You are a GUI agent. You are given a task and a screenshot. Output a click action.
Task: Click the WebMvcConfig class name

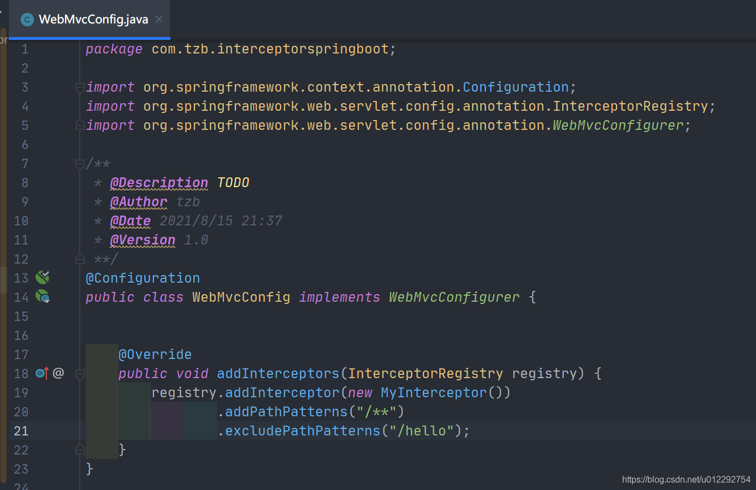click(241, 297)
